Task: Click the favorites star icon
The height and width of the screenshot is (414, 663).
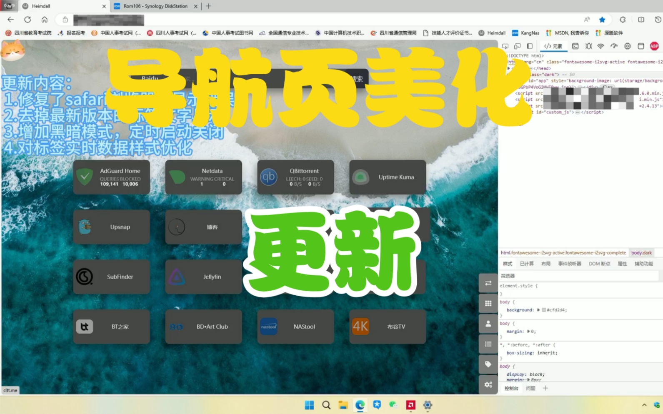Action: 602,20
